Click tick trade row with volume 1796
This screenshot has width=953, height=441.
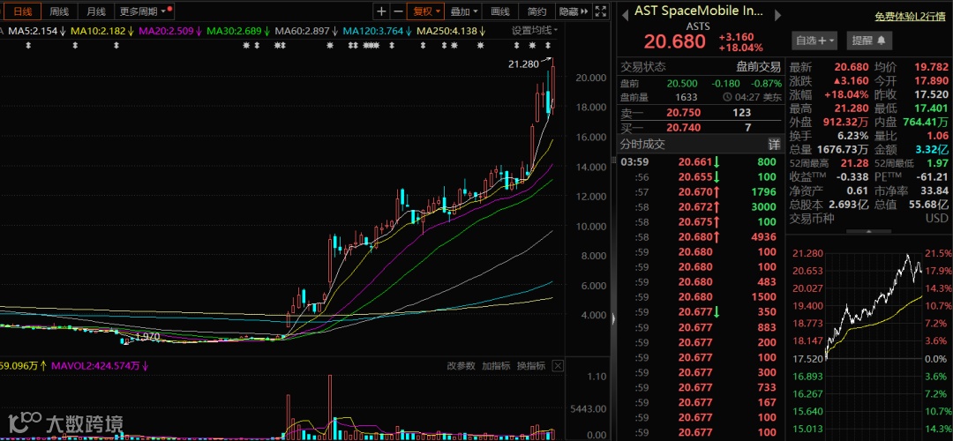(699, 192)
